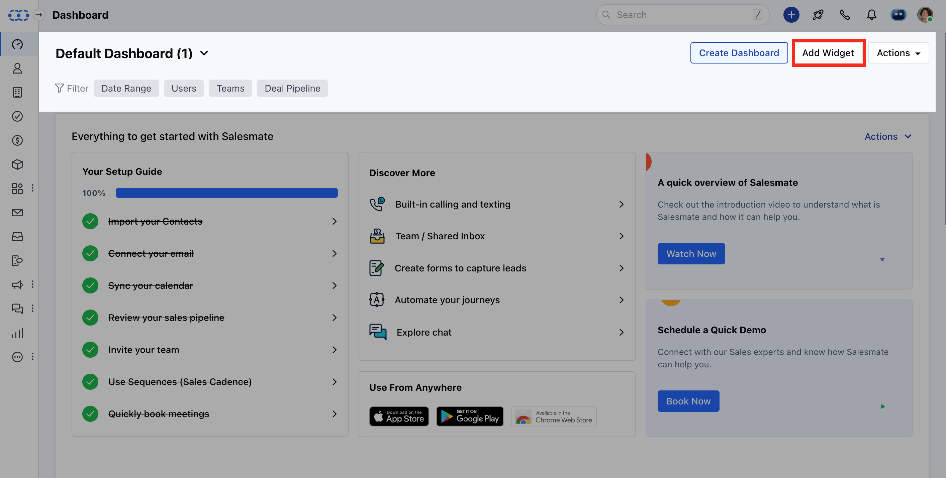
Task: Click green check beside Sync your calendar
Action: coord(90,285)
